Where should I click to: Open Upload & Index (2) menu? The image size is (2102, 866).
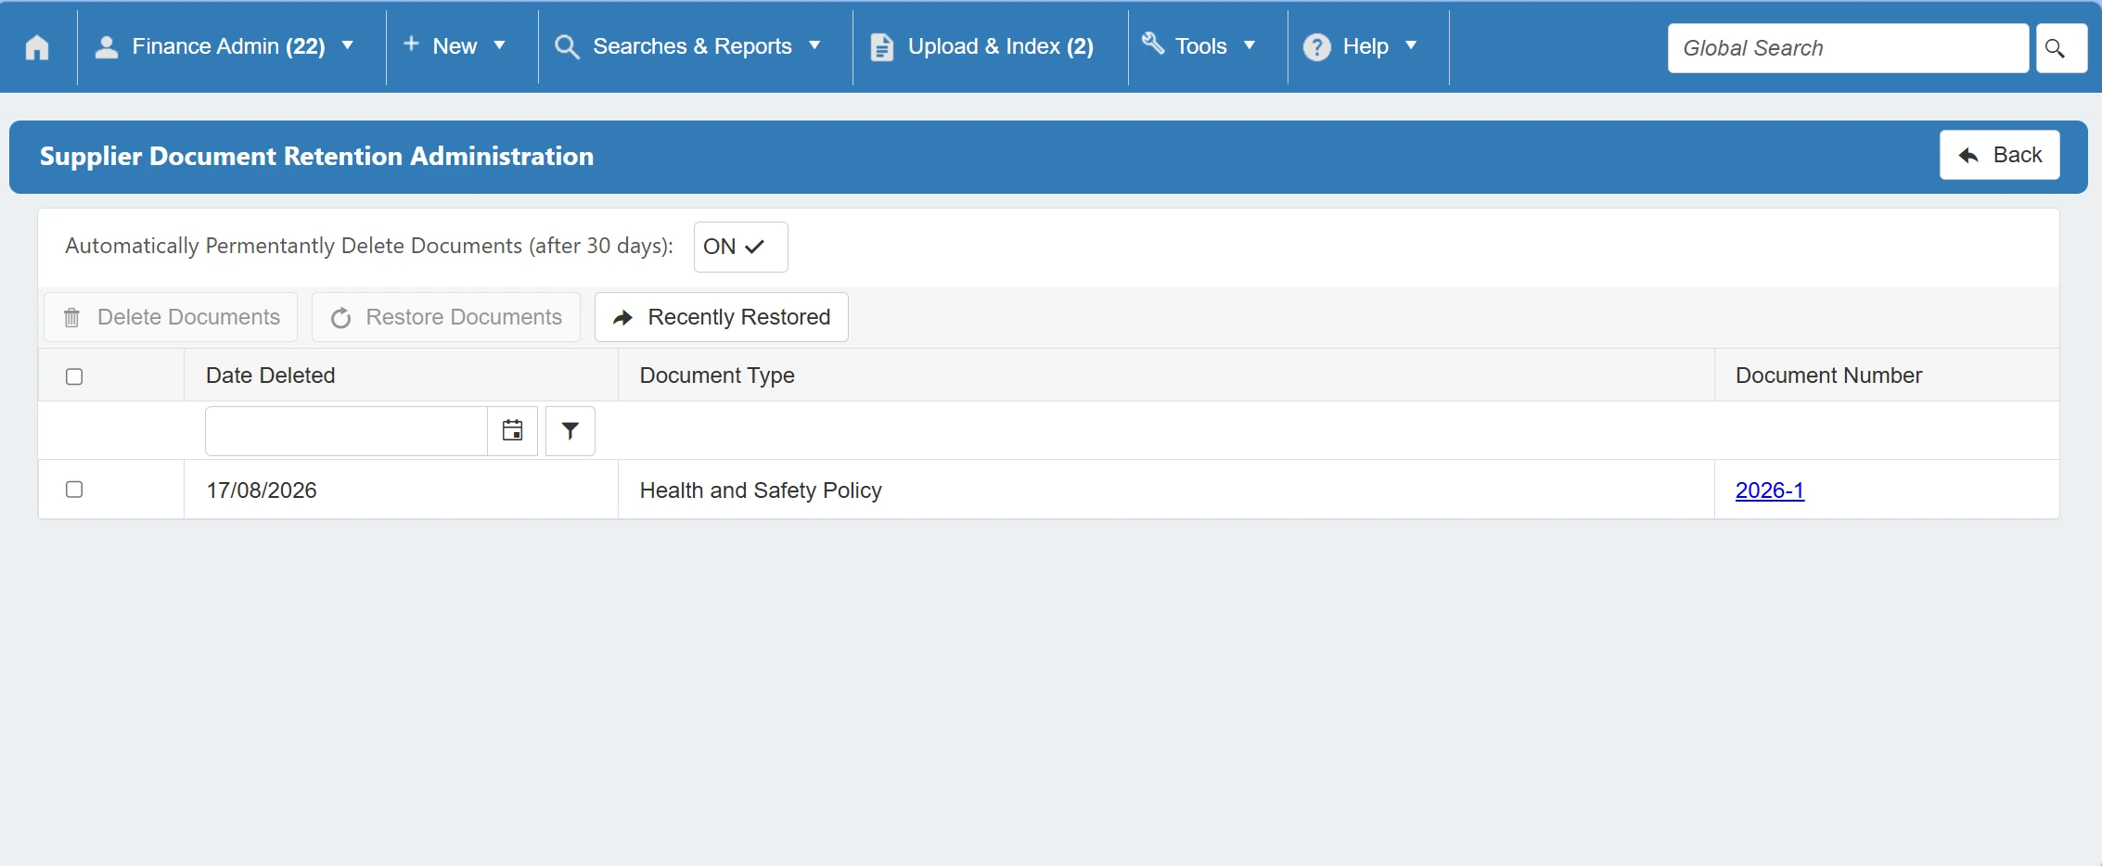pyautogui.click(x=1000, y=46)
